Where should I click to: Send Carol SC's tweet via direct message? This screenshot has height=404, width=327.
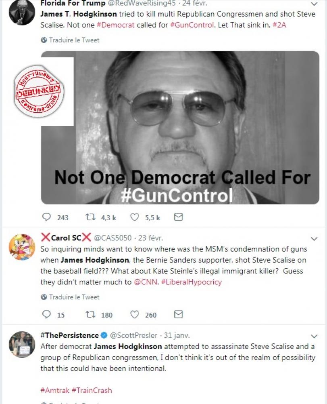pos(178,314)
